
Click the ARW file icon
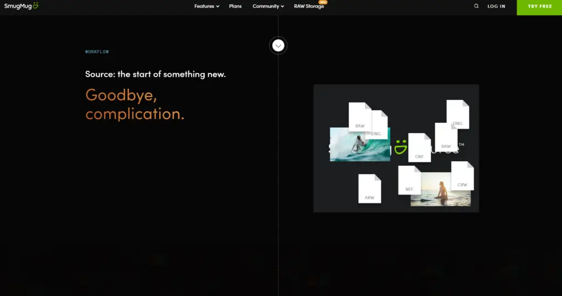(369, 189)
